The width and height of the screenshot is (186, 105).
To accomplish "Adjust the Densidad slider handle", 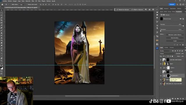I will [x=183, y=26].
